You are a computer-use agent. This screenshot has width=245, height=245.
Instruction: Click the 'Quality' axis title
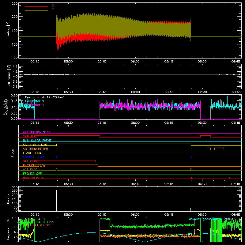[x=8, y=199]
